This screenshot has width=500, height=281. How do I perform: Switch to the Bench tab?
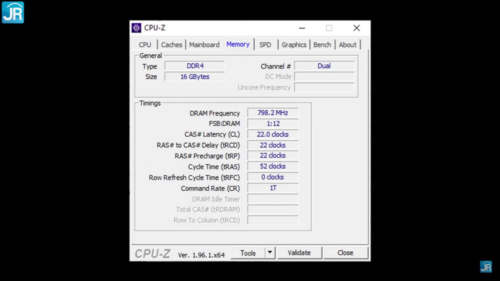pos(322,45)
